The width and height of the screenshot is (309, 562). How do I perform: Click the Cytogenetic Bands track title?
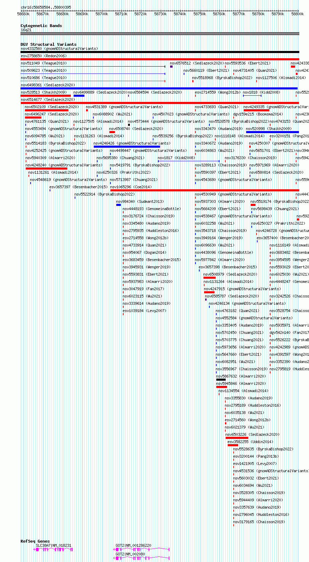[41, 26]
